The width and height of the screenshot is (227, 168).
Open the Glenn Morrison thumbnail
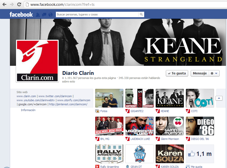pos(170,126)
